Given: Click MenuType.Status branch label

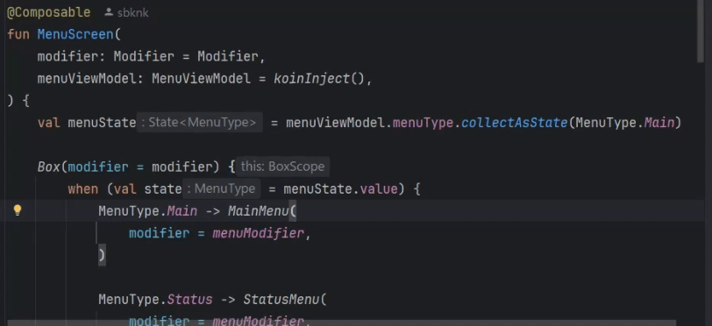Looking at the screenshot, I should pos(155,300).
